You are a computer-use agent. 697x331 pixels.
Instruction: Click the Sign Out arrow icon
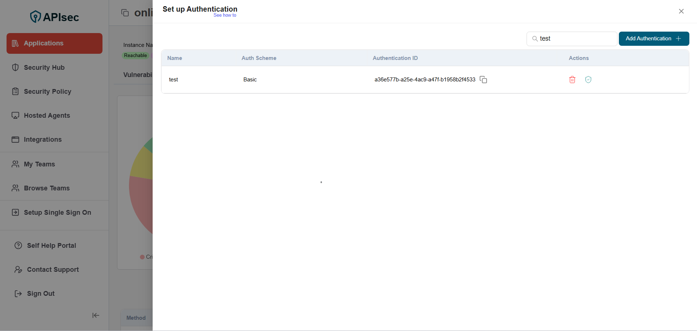(18, 293)
